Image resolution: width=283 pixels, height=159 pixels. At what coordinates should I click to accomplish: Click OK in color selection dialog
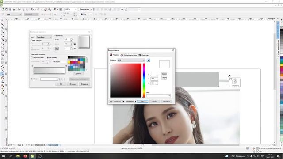pyautogui.click(x=142, y=102)
